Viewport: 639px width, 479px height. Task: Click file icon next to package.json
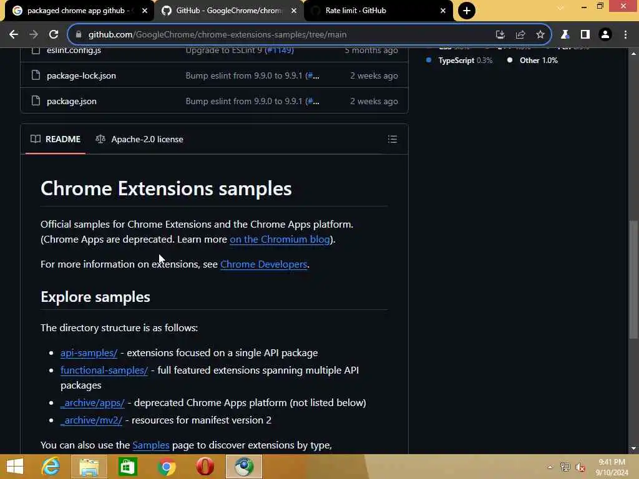[x=36, y=101]
